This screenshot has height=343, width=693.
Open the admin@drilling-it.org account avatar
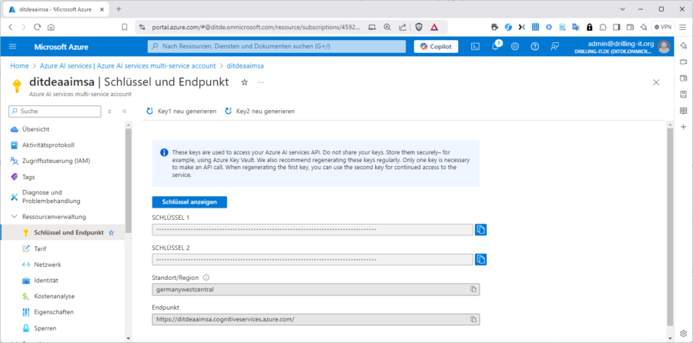(x=664, y=46)
